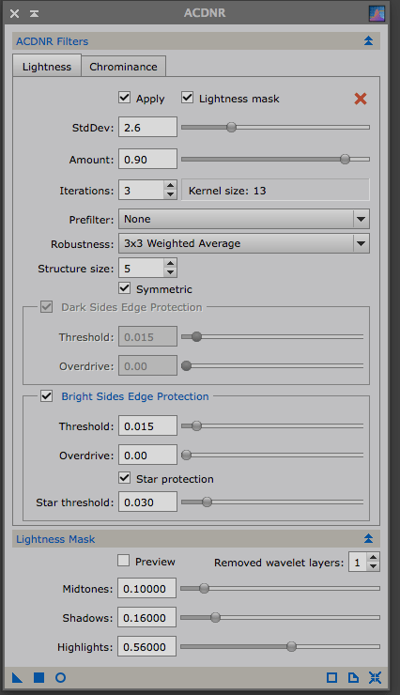Click the Iterations number field
400x695 pixels.
(141, 191)
